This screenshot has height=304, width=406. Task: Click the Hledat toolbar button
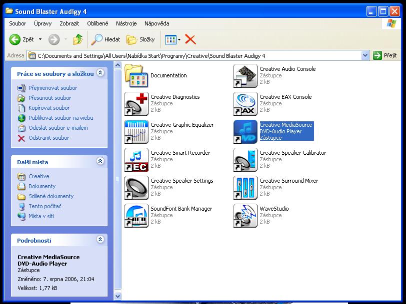pyautogui.click(x=105, y=39)
